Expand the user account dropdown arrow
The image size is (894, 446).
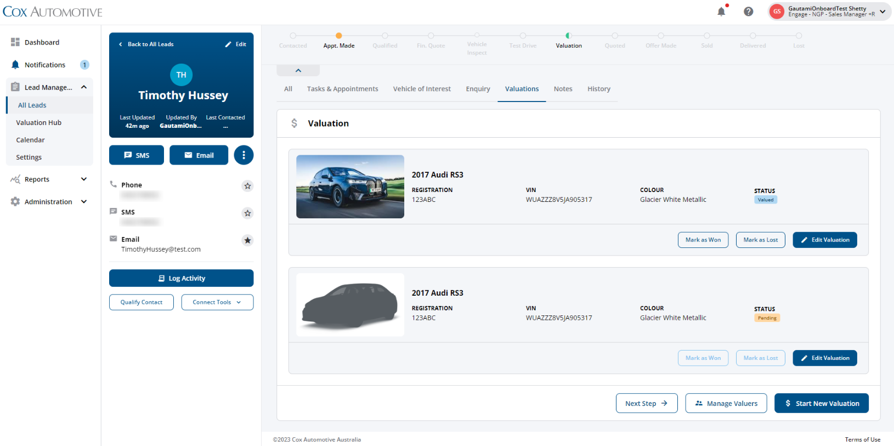click(882, 12)
